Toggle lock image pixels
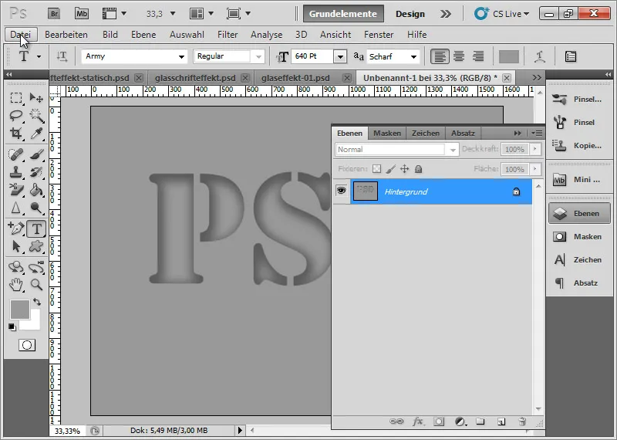This screenshot has height=440, width=617. [391, 169]
